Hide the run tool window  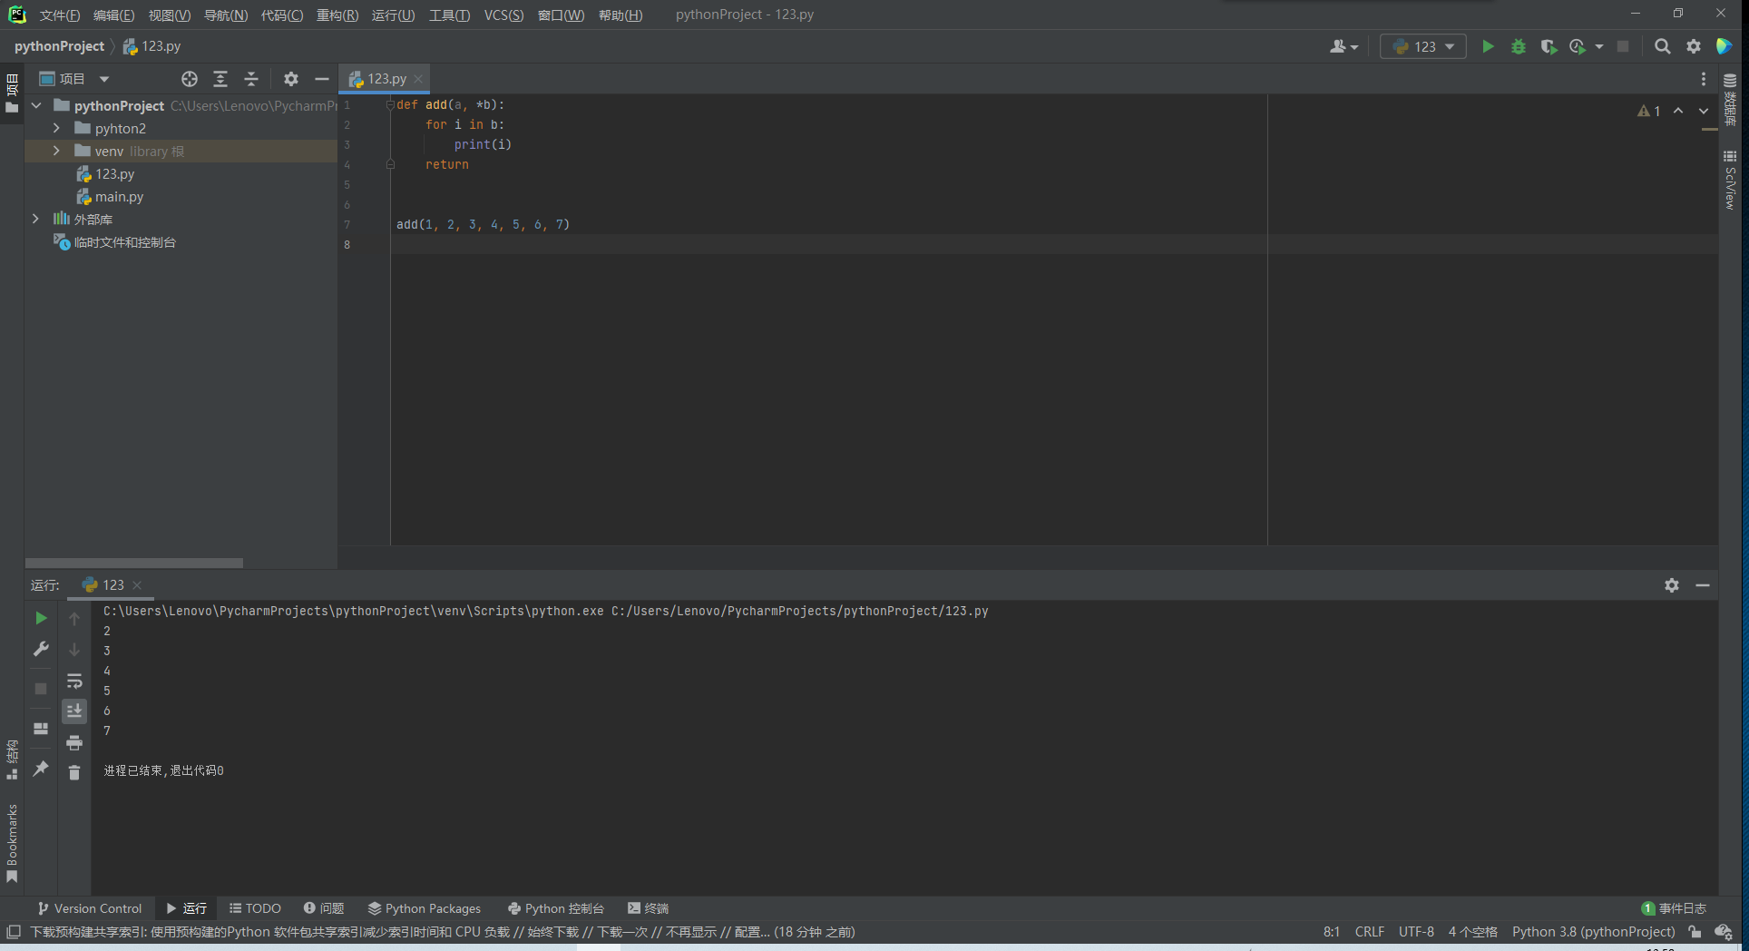(x=1703, y=585)
